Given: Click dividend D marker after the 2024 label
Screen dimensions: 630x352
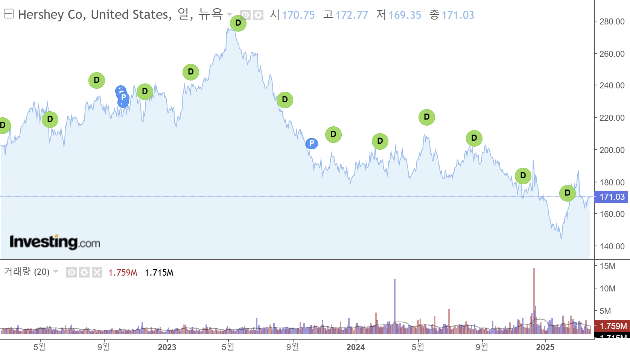Looking at the screenshot, I should (380, 141).
